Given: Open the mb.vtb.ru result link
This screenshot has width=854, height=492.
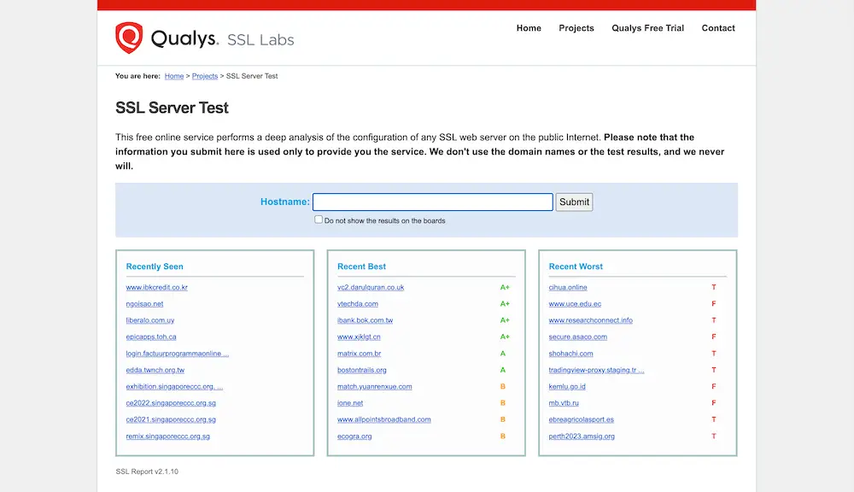Looking at the screenshot, I should 564,403.
